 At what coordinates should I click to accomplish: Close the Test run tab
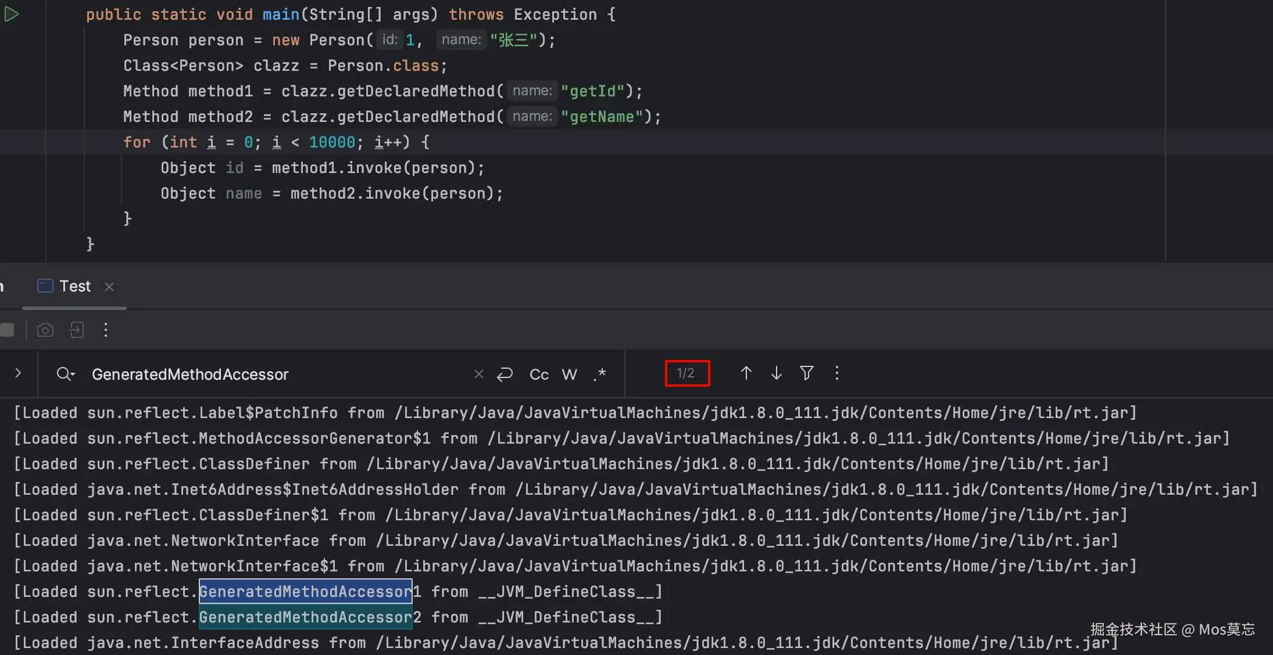[x=109, y=286]
